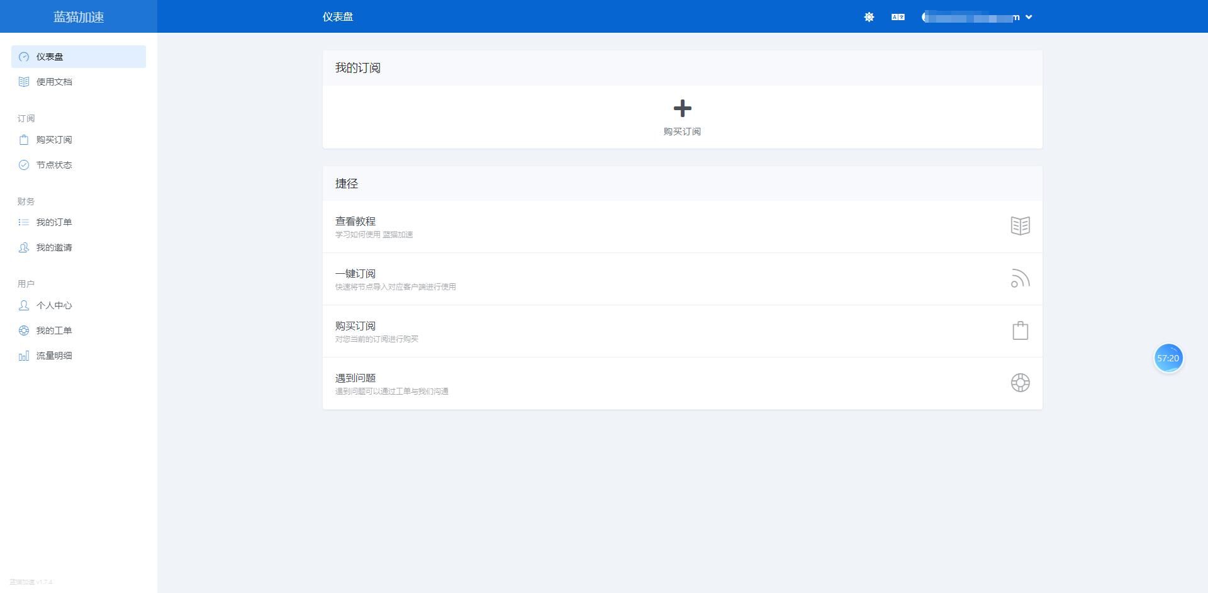Click the lifebuoy icon in 遇到问题 row
This screenshot has width=1208, height=593.
[x=1020, y=383]
